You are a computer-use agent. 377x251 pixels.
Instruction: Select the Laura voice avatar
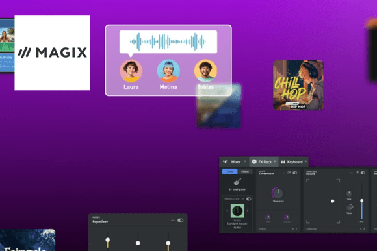point(131,71)
